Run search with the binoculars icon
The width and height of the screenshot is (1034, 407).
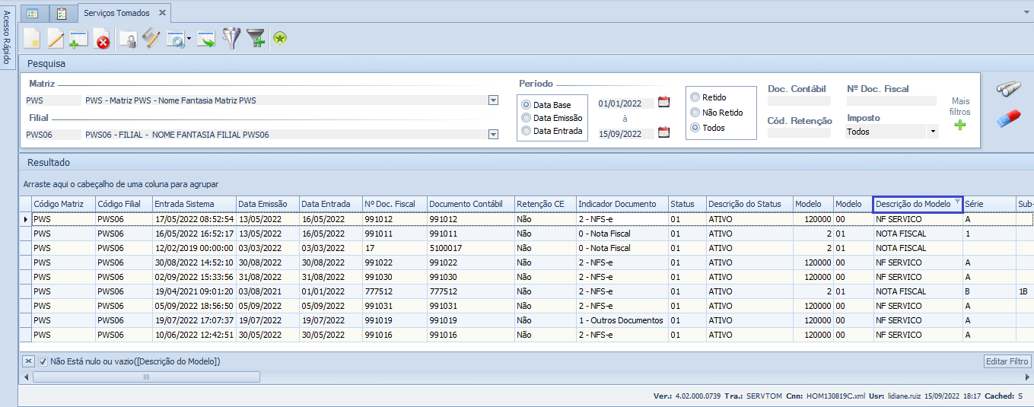[1008, 89]
